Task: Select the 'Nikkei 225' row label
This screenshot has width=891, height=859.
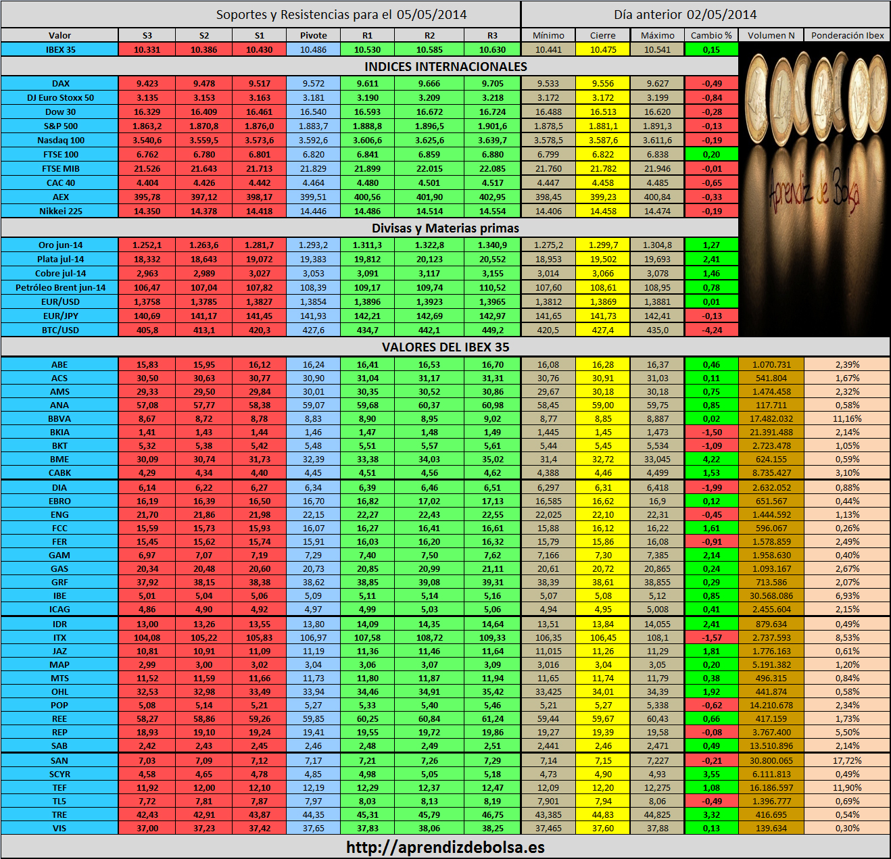Action: (59, 211)
